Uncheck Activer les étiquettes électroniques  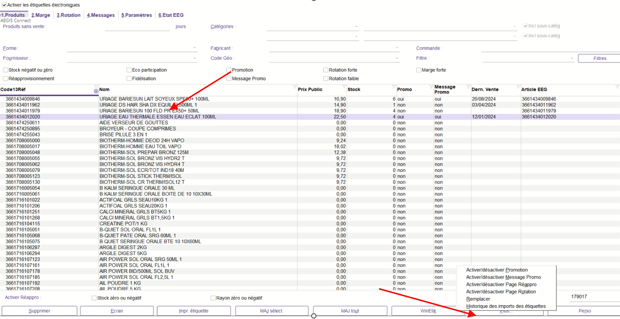click(4, 5)
